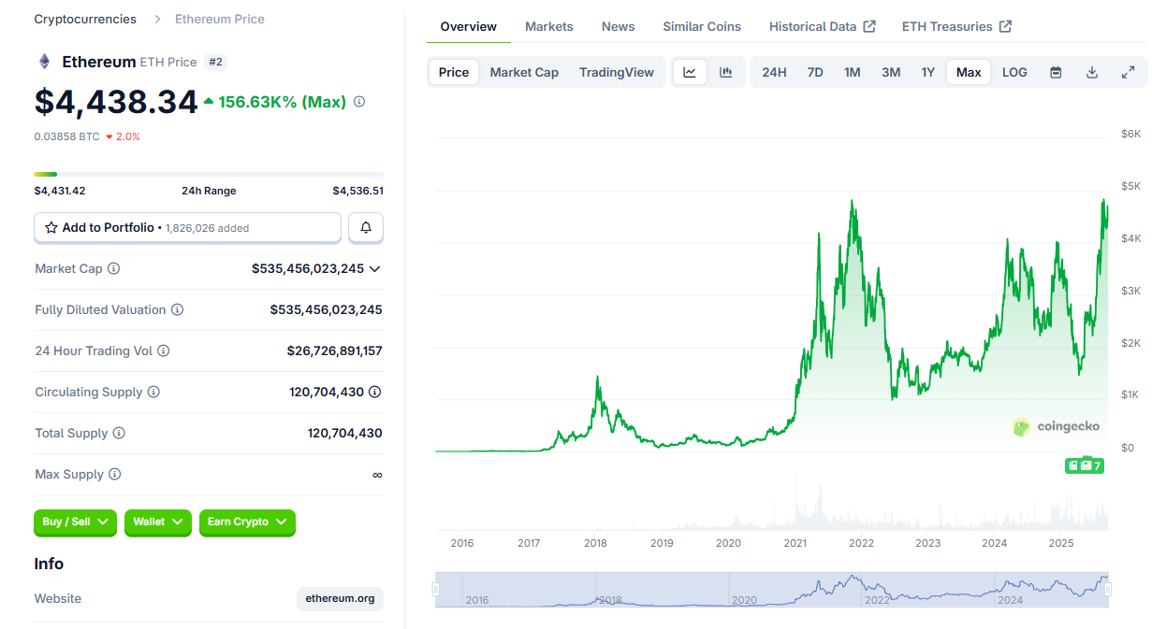Viewport: 1152px width, 629px height.
Task: Click the main price chart peak near 2022
Action: 852,200
